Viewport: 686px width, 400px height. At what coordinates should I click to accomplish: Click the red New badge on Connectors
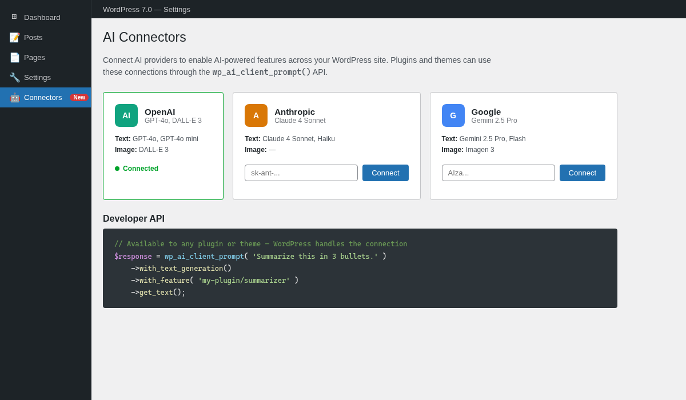[x=79, y=97]
